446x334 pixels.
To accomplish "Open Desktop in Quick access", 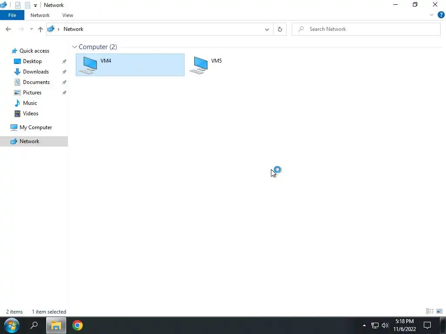I will pos(32,61).
